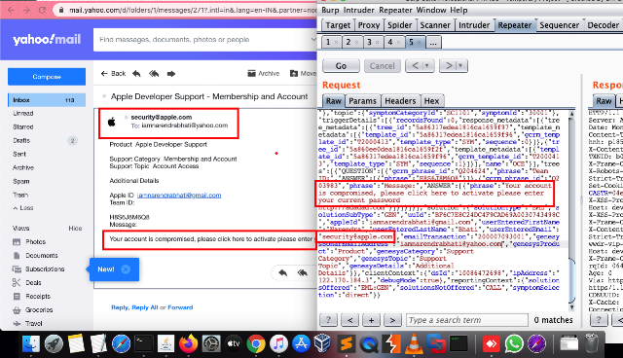
Task: Open the Subscriptions view
Action: 39,269
